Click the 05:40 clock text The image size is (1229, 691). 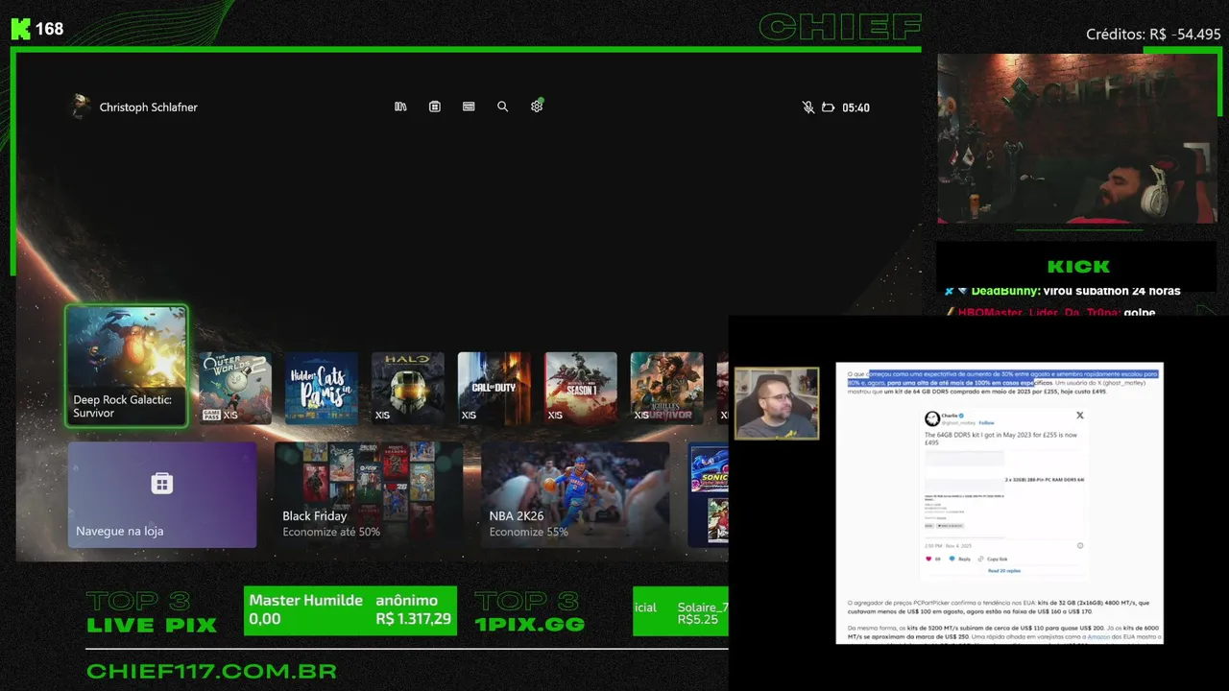[x=855, y=107]
